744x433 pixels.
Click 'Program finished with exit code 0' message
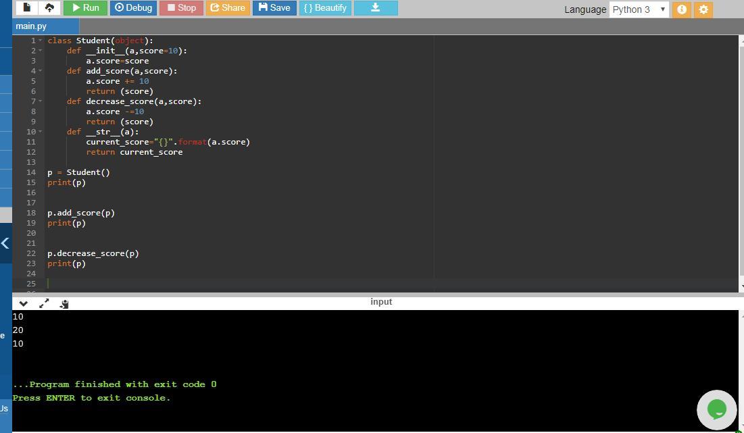point(114,384)
